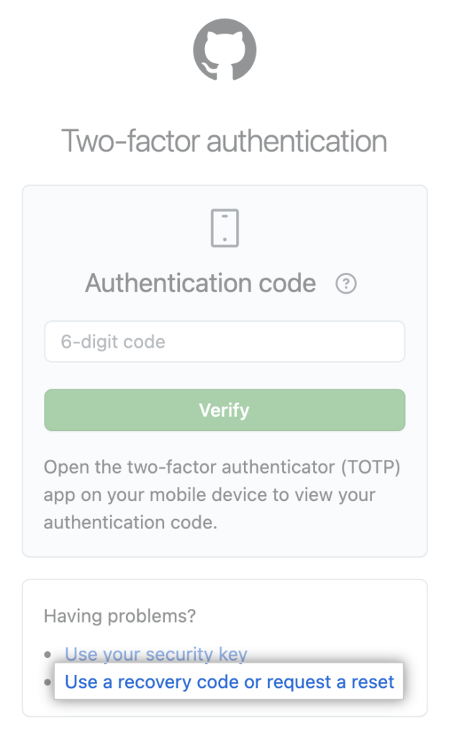Click the "Two-factor authentication" page heading

point(224,140)
